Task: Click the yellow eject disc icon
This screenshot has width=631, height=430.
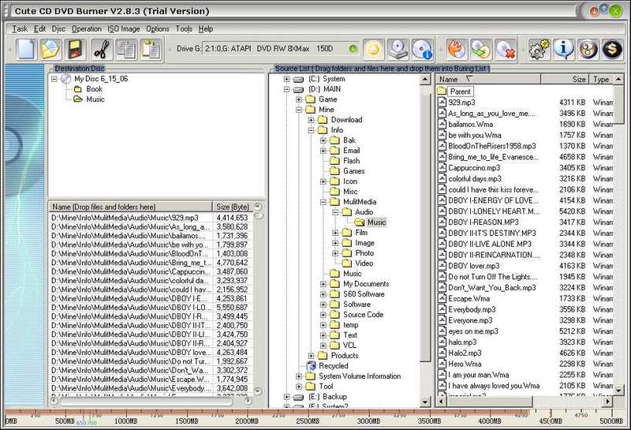Action: point(374,50)
